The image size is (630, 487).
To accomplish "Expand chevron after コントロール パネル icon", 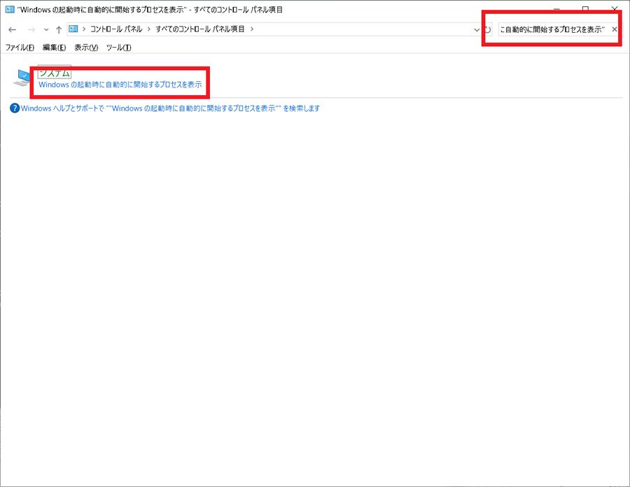I will tap(84, 29).
